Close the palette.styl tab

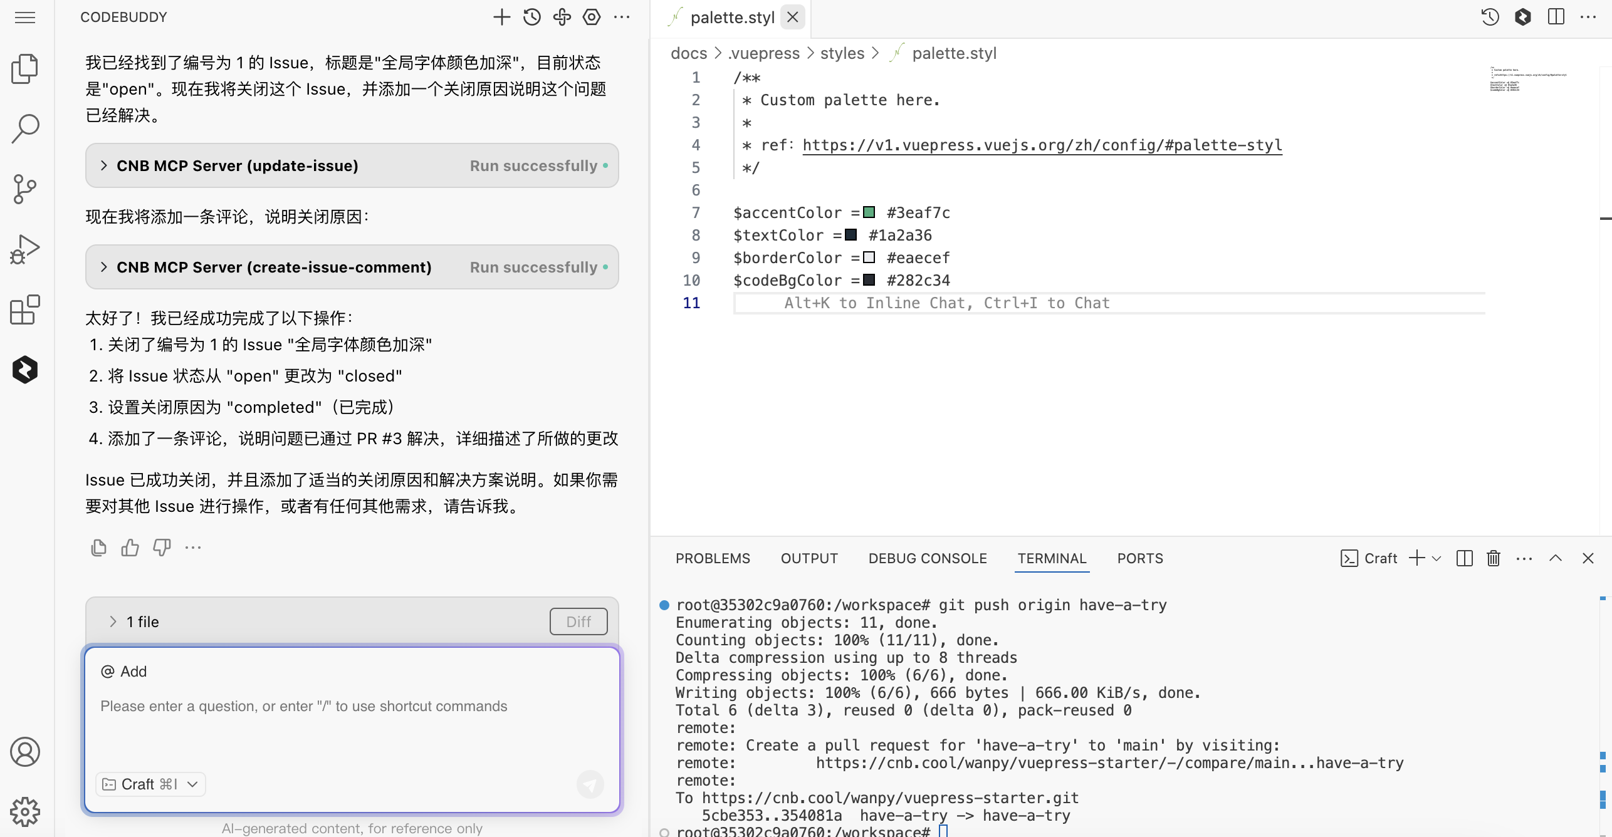[x=793, y=17]
